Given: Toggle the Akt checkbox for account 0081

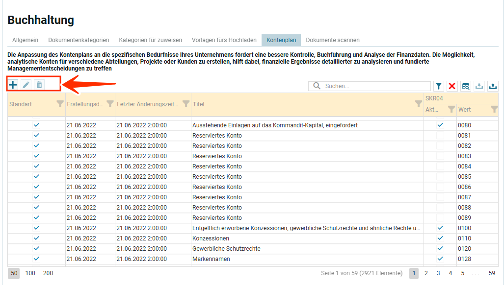Looking at the screenshot, I should 440,136.
